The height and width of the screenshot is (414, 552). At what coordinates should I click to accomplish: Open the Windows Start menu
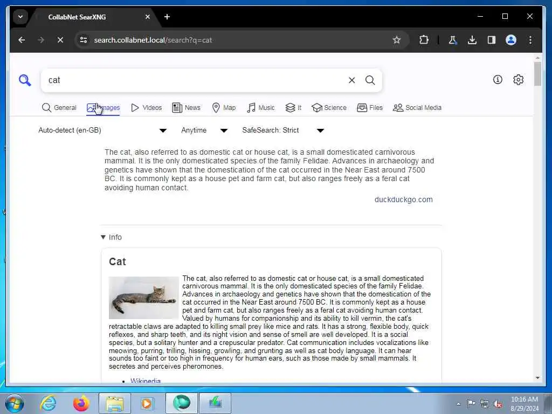pos(15,403)
